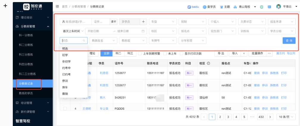Open the baidu shortcut icon
The image size is (300, 126).
click(x=189, y=7)
